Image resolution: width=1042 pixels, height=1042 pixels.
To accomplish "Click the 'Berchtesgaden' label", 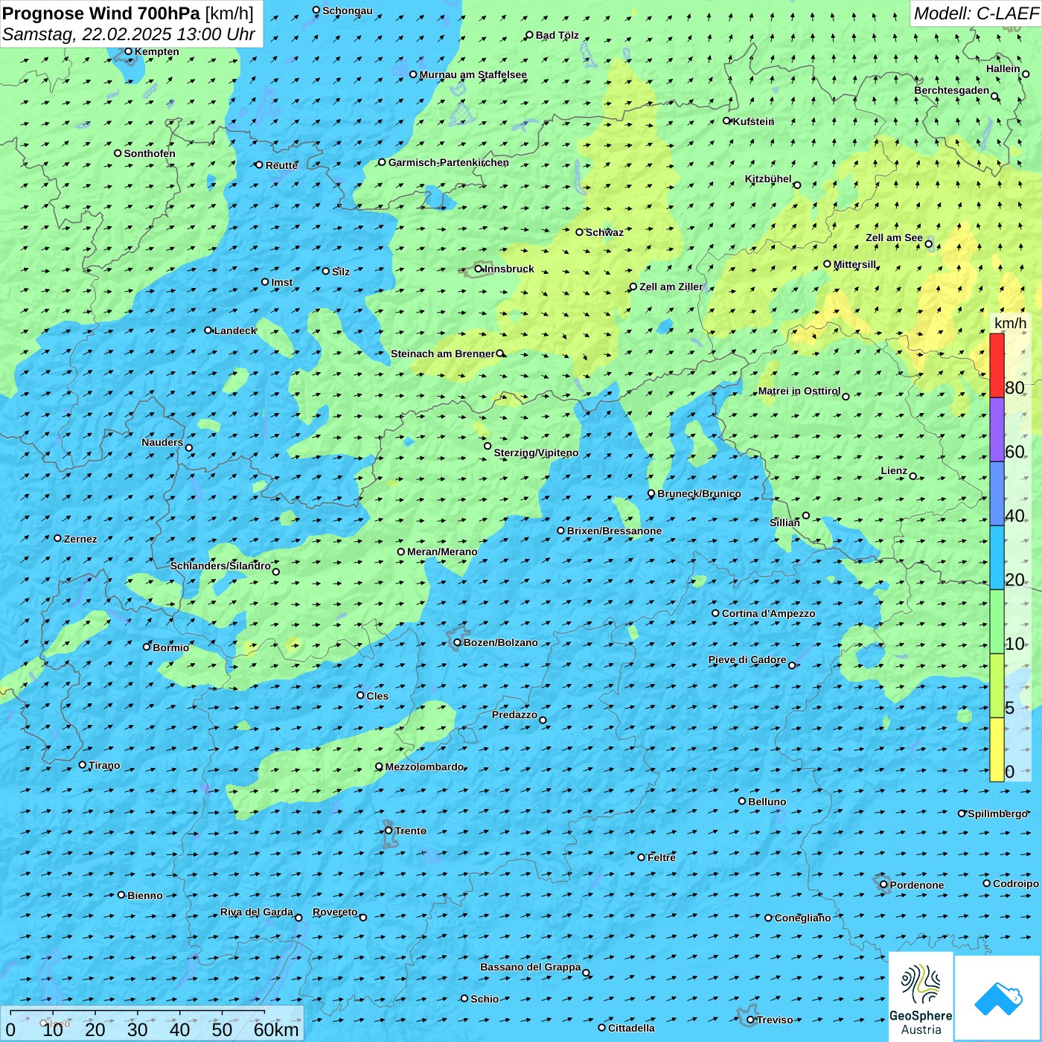I will point(952,90).
